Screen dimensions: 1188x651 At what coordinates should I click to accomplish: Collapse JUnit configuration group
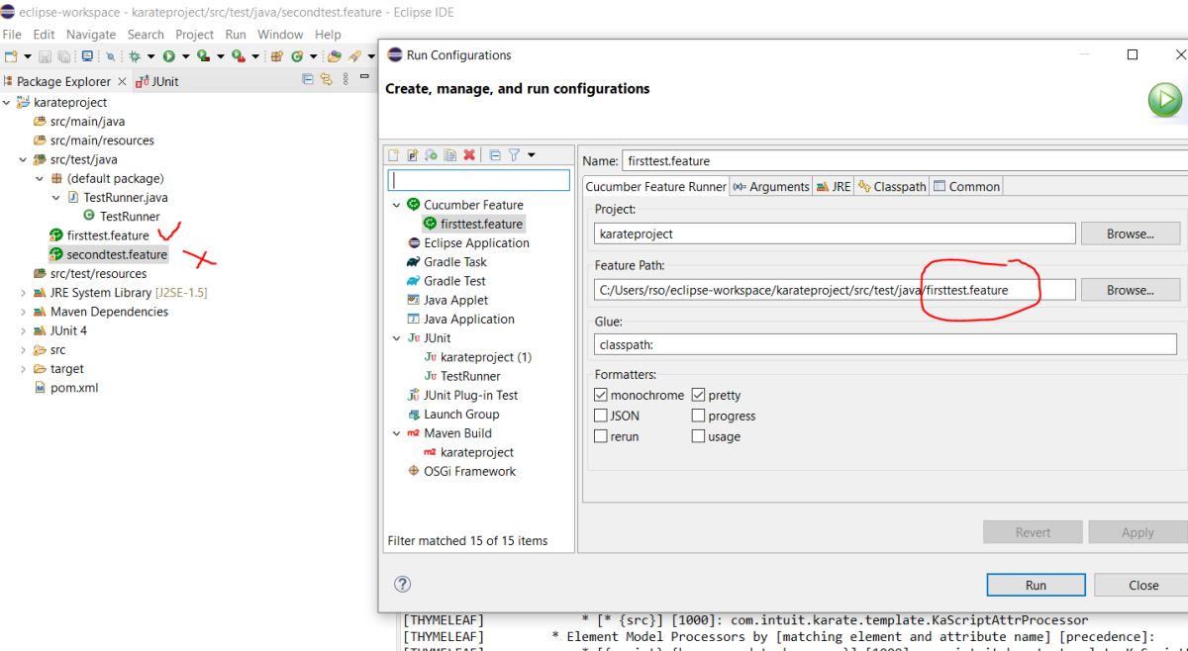(397, 338)
